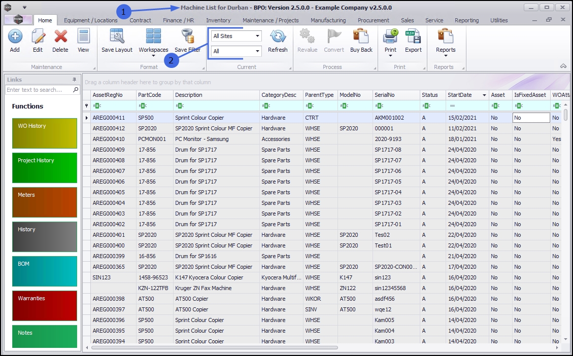The image size is (573, 356).
Task: Click the Refresh icon
Action: 278,37
